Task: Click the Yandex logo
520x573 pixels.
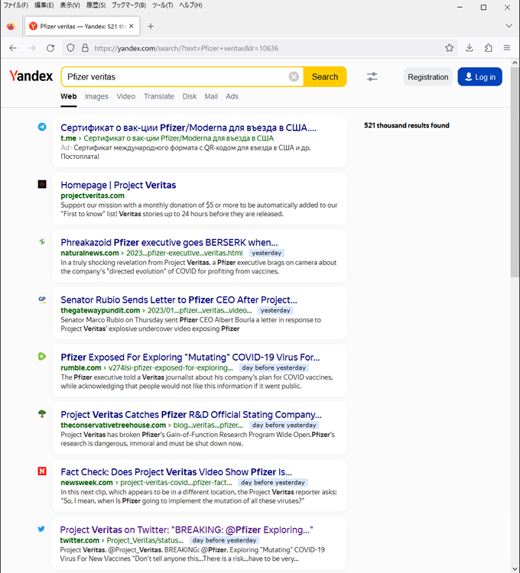Action: pyautogui.click(x=31, y=76)
